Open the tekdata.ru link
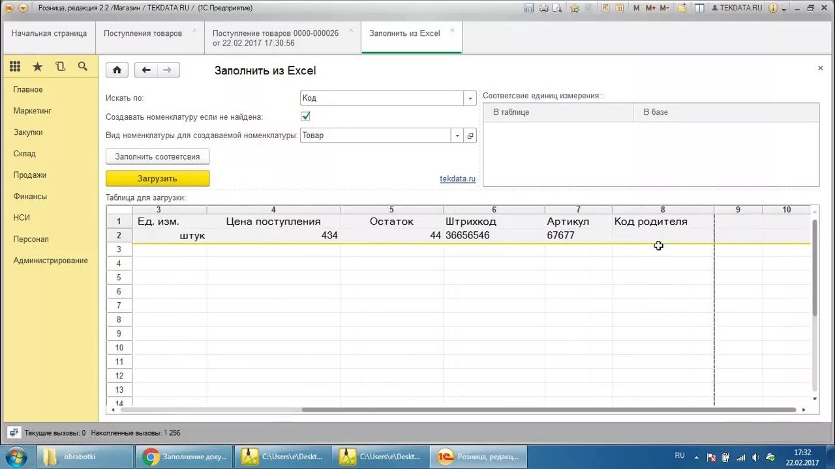Viewport: 835px width, 469px height. point(457,178)
